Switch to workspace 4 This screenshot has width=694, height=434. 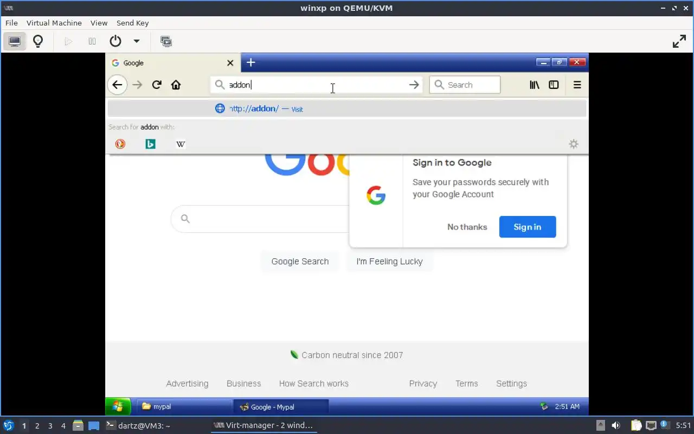coord(63,426)
